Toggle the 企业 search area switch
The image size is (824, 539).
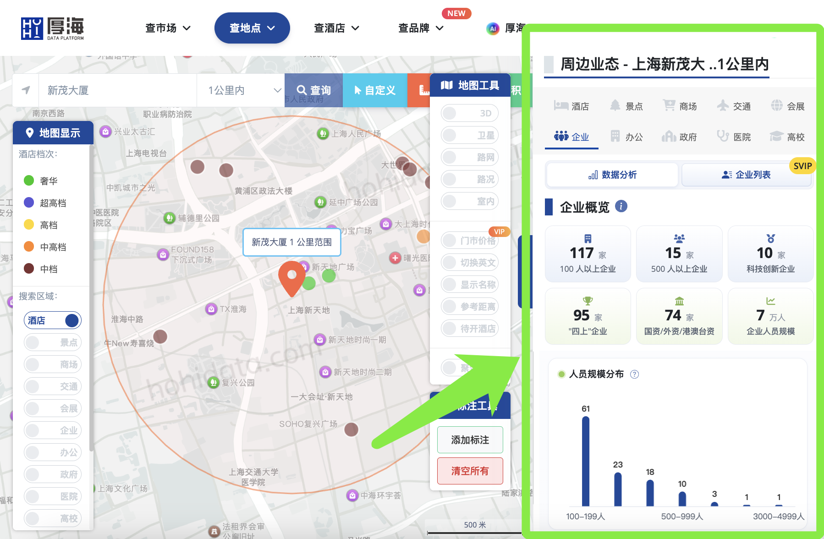(53, 430)
